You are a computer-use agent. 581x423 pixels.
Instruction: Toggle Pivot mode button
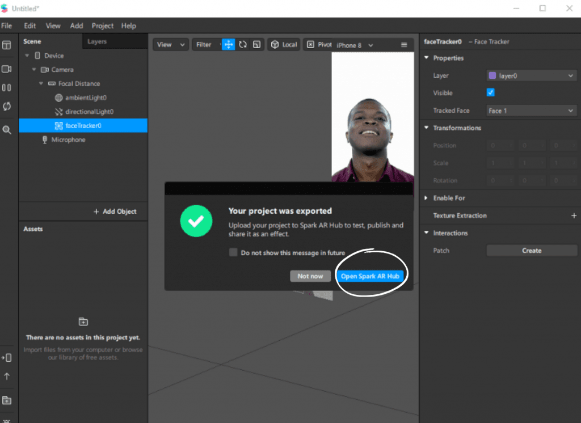click(x=319, y=44)
